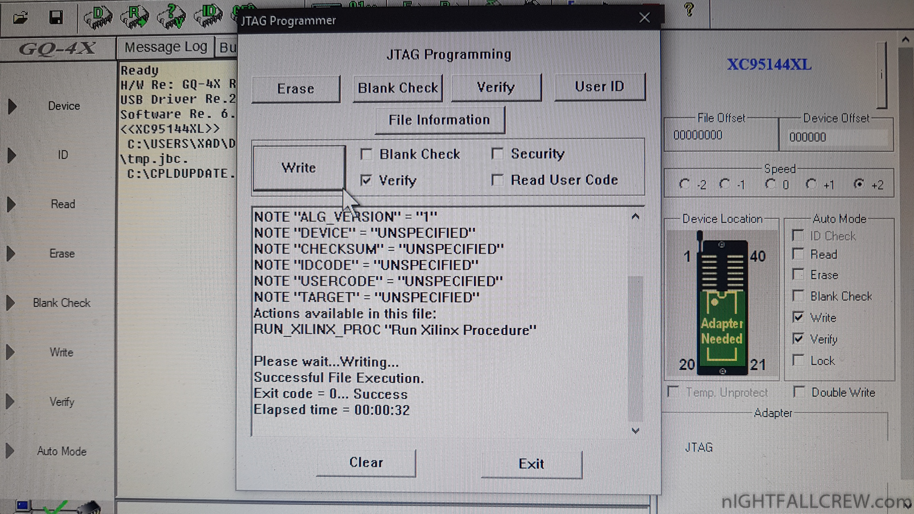Viewport: 914px width, 514px height.
Task: Select speed -2 radio button
Action: click(684, 184)
